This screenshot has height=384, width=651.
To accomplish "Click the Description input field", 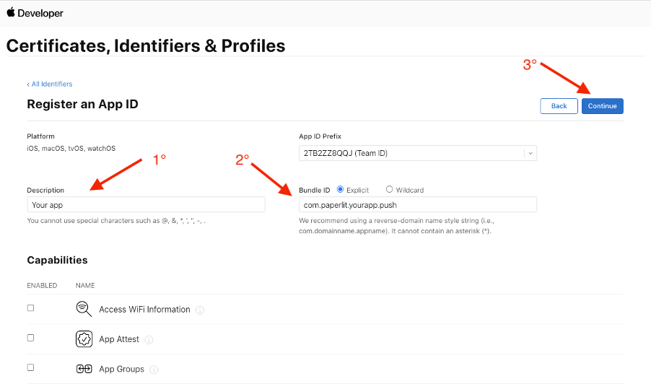I will [146, 205].
